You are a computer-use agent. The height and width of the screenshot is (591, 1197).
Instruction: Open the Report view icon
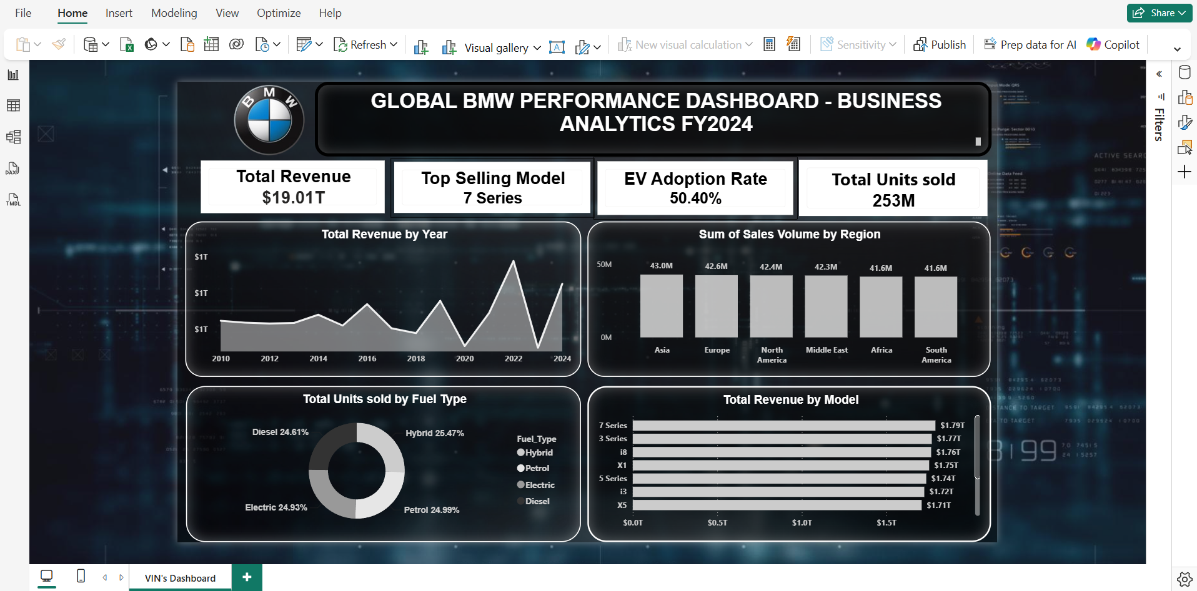coord(13,75)
